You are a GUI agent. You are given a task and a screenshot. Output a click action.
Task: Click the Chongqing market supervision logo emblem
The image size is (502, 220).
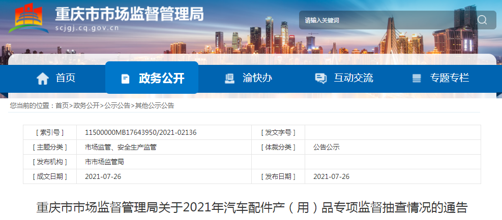(x=28, y=18)
